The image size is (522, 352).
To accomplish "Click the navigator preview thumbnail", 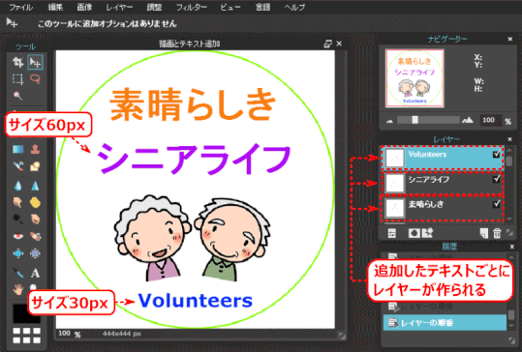I will click(x=415, y=78).
